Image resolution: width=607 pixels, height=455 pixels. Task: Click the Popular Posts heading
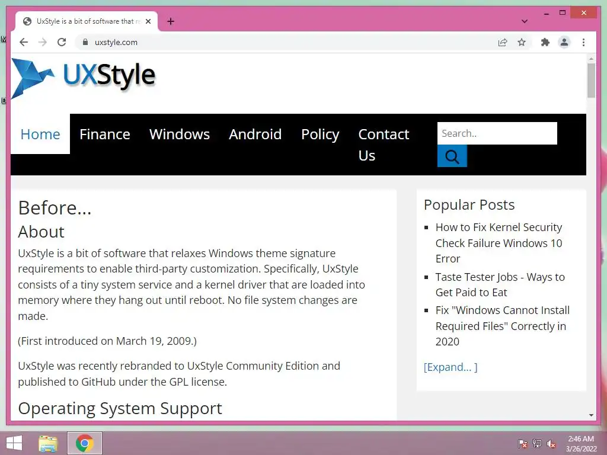click(469, 204)
